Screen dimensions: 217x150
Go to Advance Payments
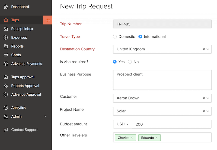pos(27,64)
